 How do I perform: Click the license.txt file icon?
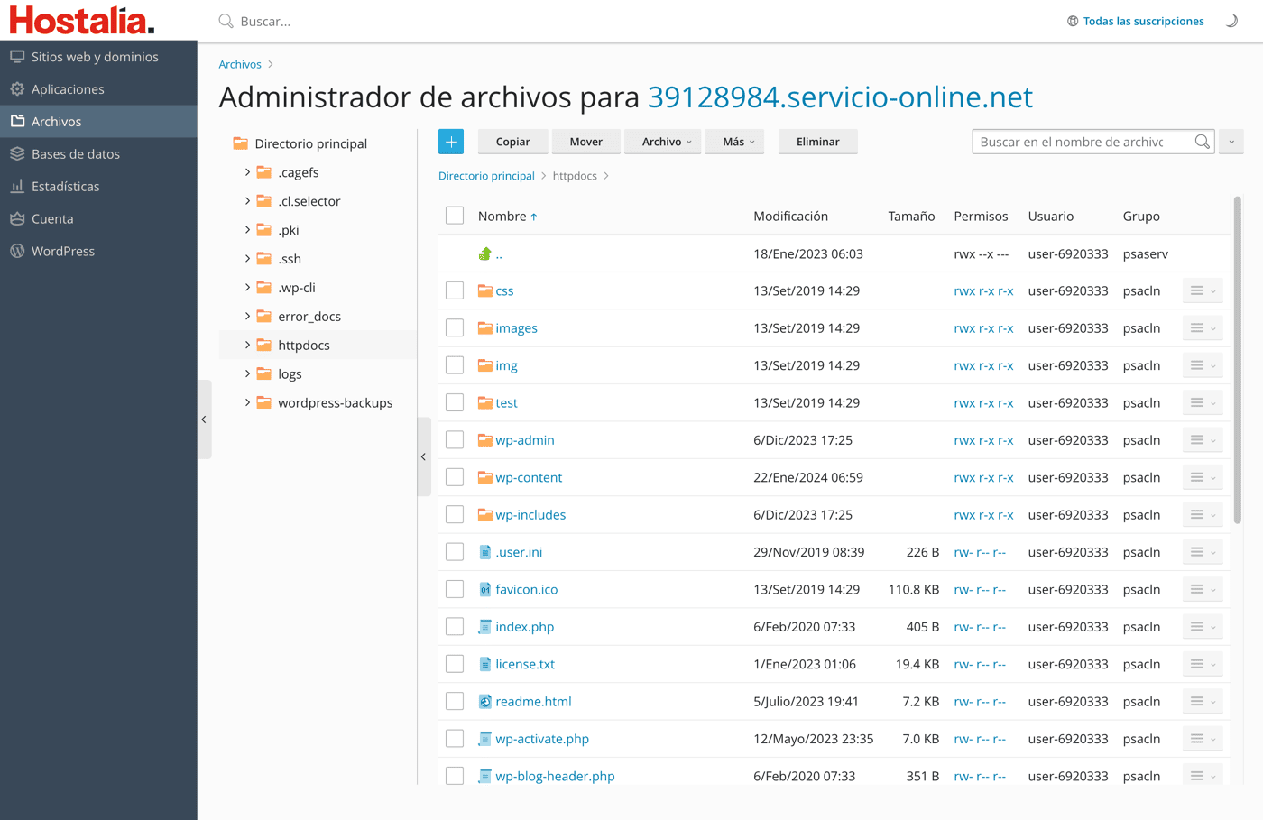(x=485, y=664)
